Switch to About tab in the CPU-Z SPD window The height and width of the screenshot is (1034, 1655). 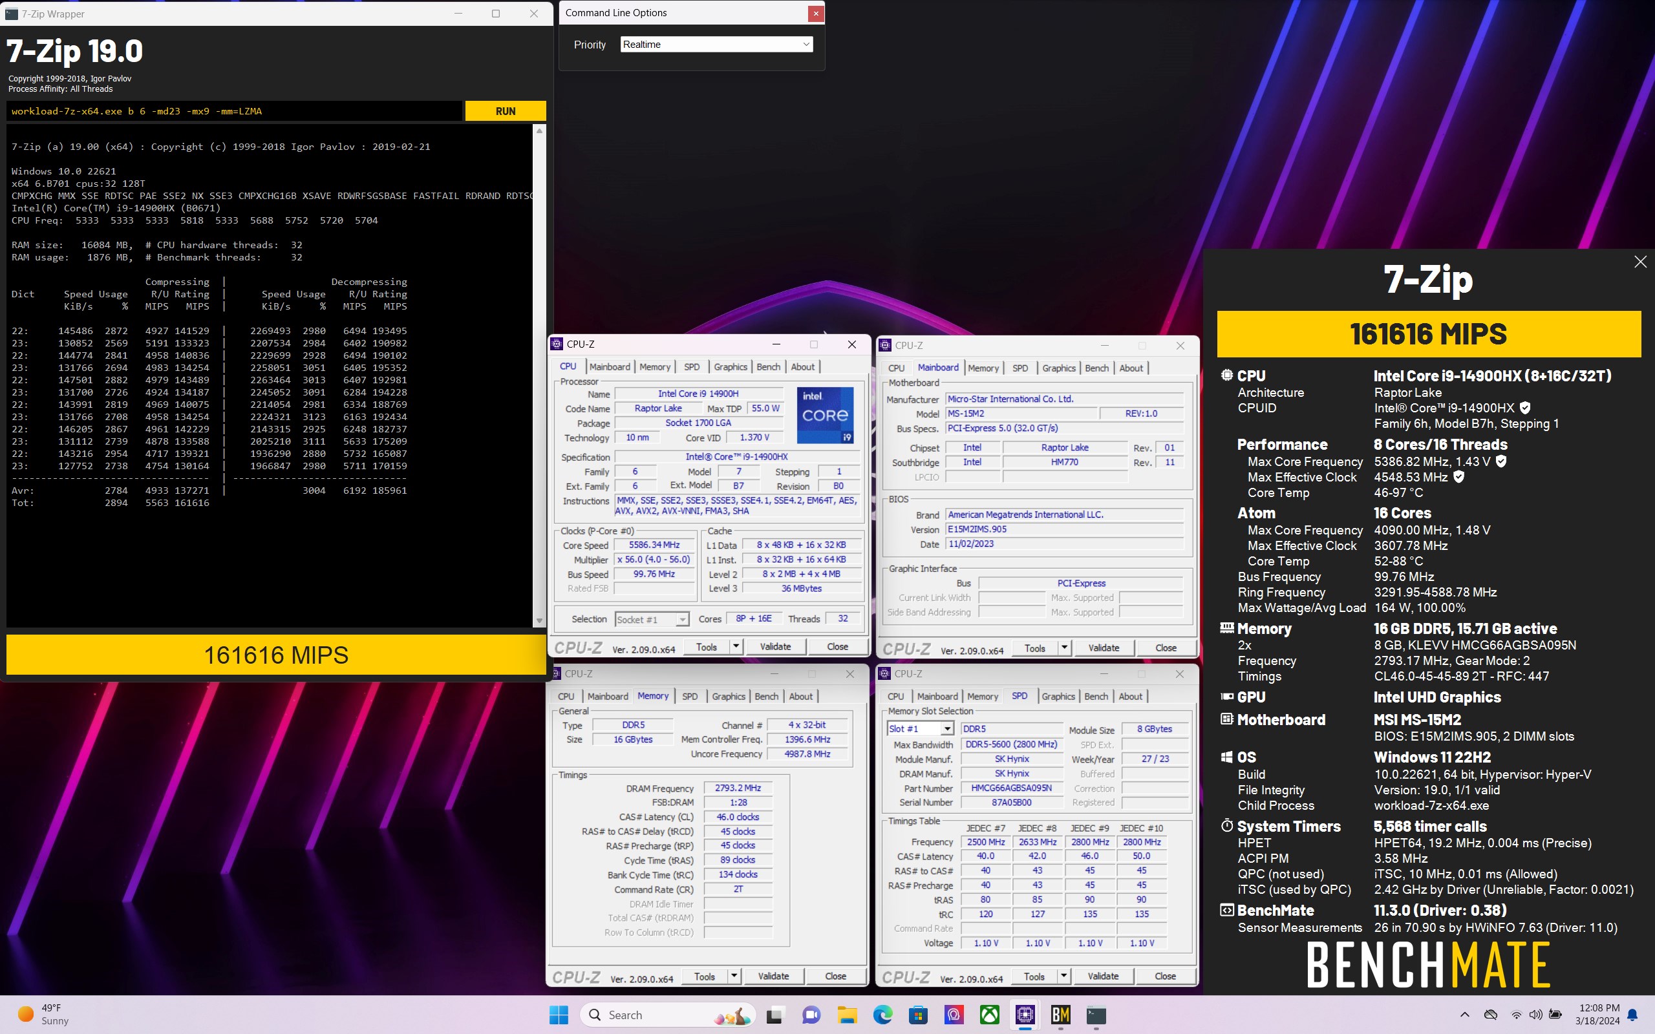tap(1130, 696)
